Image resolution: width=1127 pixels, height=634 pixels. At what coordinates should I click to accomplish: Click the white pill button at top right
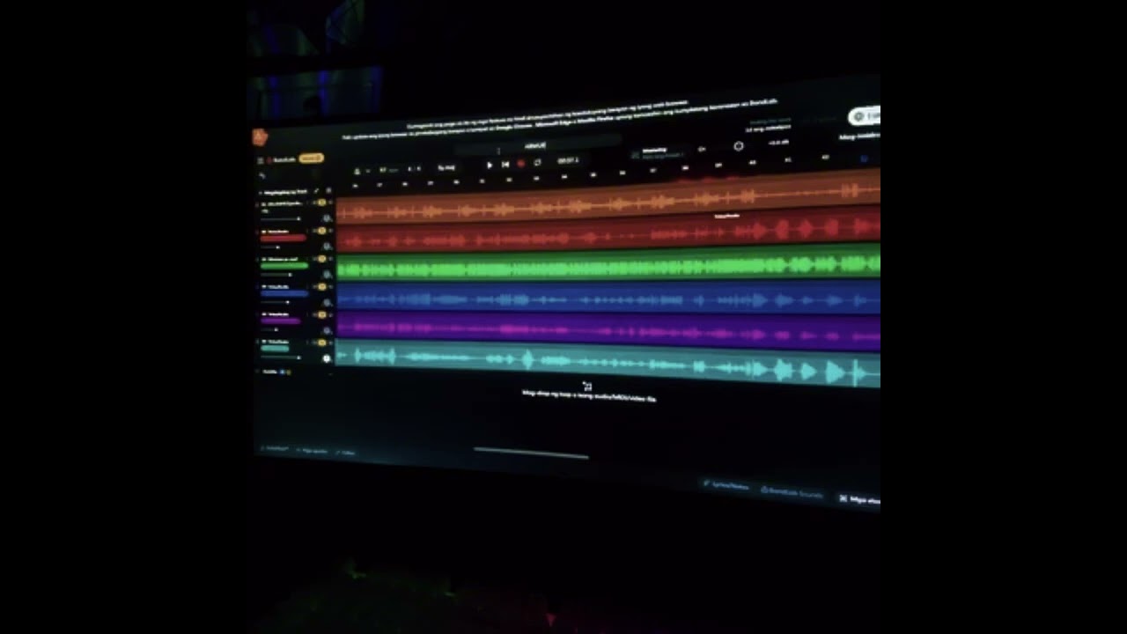point(865,116)
